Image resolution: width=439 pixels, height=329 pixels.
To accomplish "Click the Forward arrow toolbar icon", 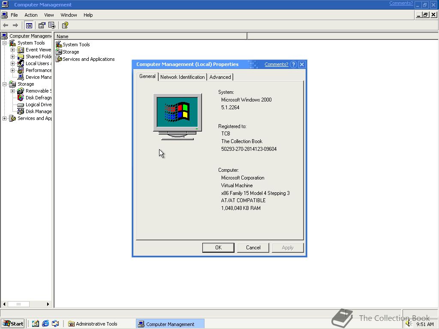I will point(15,25).
